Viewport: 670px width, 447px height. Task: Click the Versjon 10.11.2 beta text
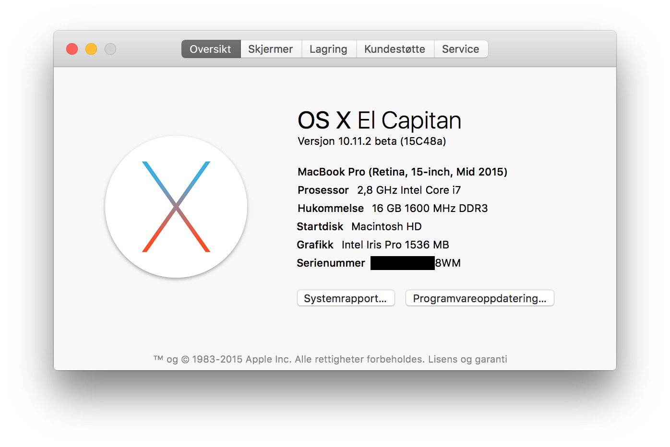(x=372, y=141)
